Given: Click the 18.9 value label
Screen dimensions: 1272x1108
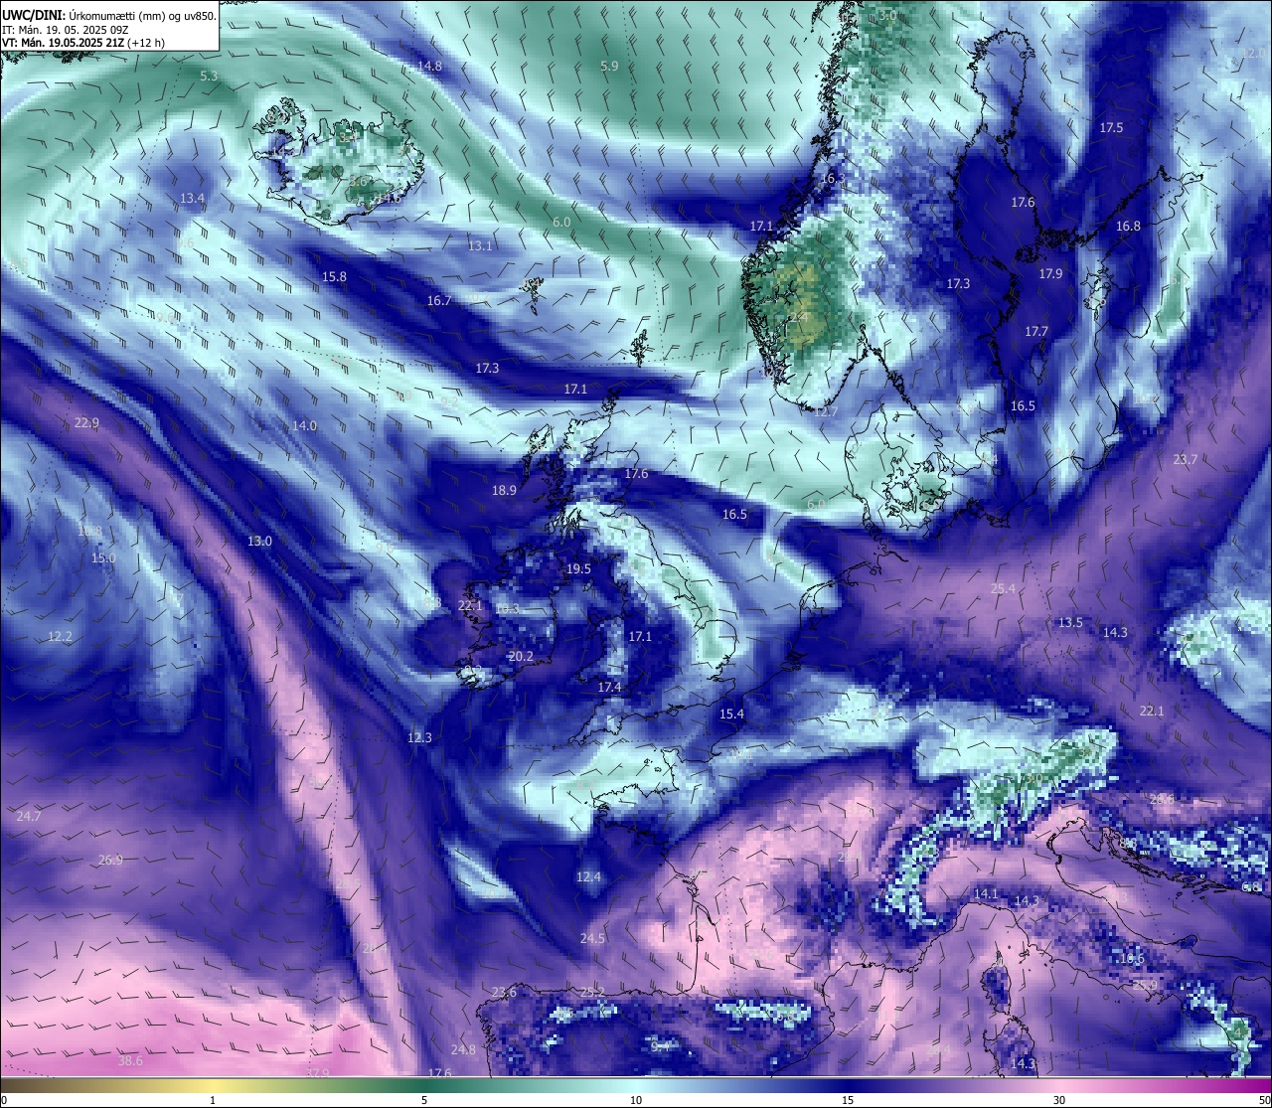Looking at the screenshot, I should click(x=504, y=490).
